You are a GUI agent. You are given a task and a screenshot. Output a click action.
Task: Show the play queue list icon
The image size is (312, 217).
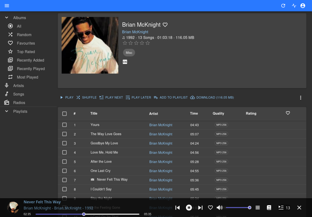pyautogui.click(x=258, y=208)
